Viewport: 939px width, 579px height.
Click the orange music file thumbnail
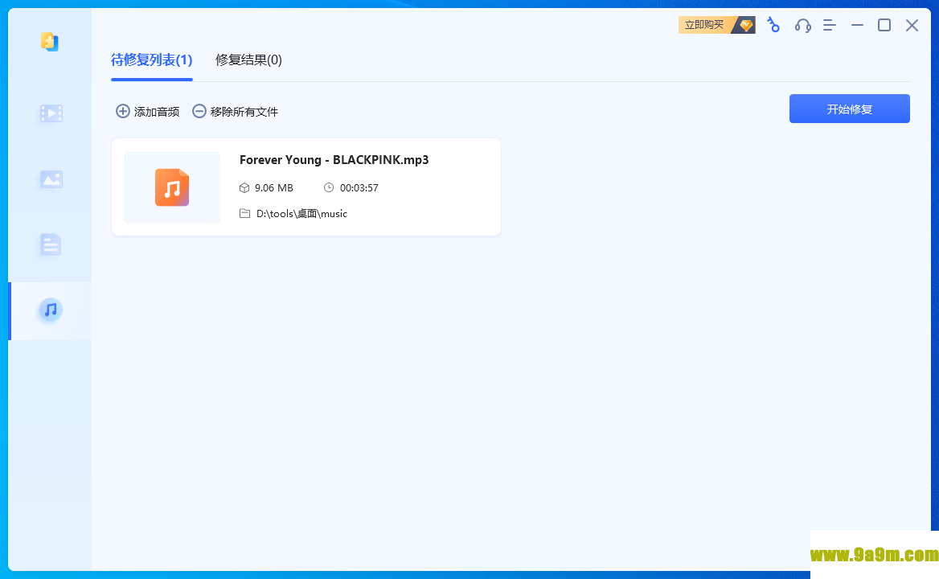[172, 187]
